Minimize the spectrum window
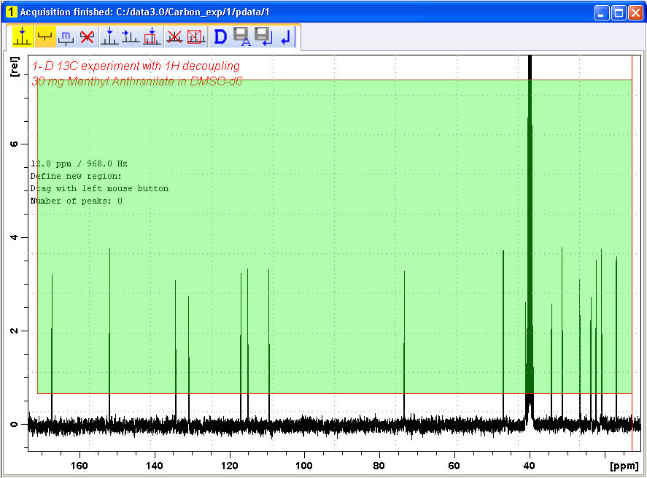The width and height of the screenshot is (647, 478). click(602, 12)
